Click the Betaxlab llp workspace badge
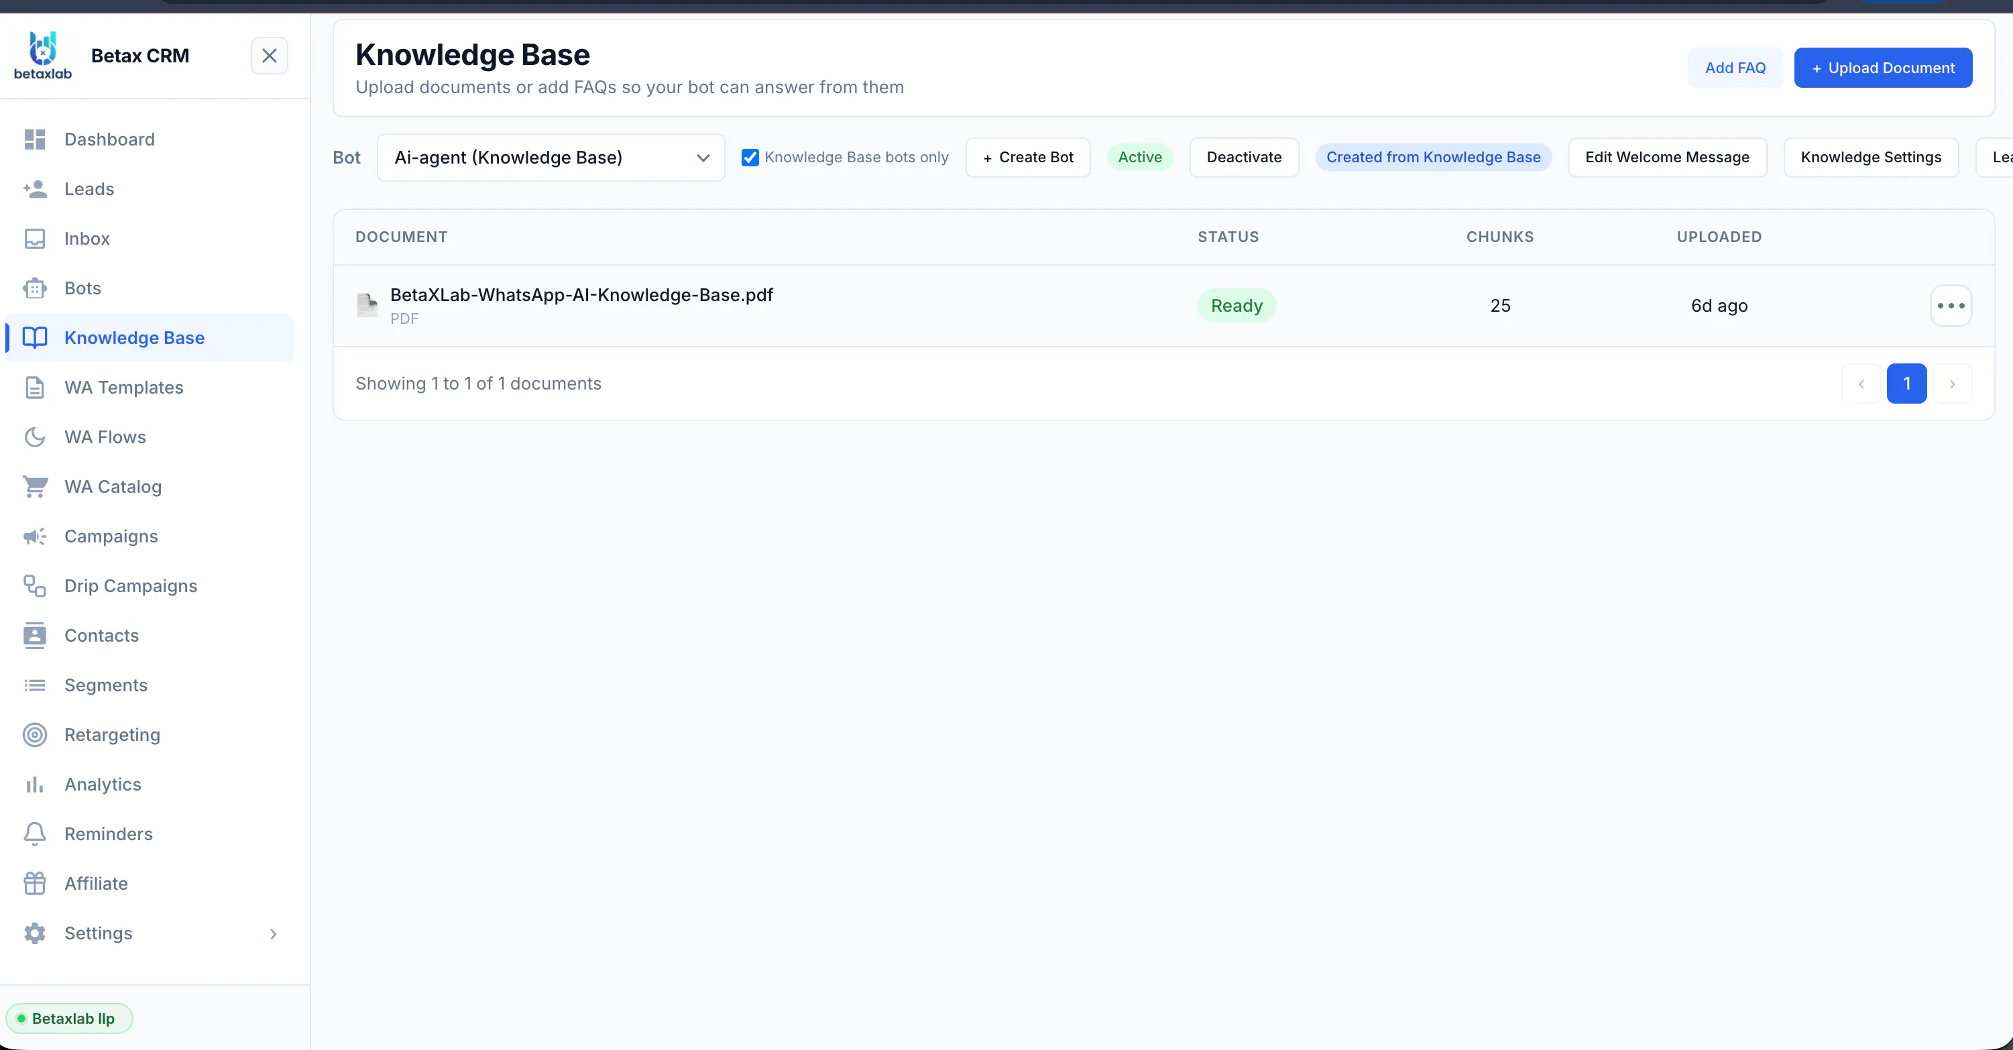This screenshot has height=1050, width=2013. coord(69,1018)
